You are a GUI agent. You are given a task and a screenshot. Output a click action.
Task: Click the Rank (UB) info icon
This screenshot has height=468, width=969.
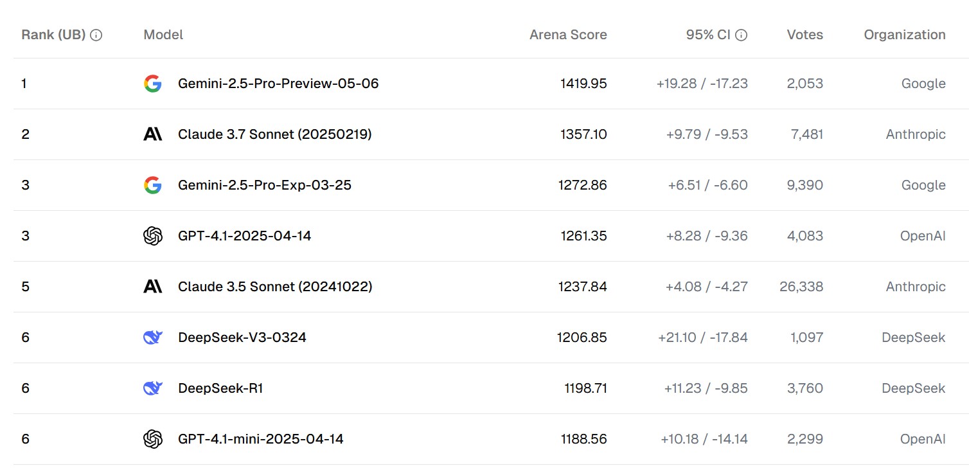(x=96, y=35)
